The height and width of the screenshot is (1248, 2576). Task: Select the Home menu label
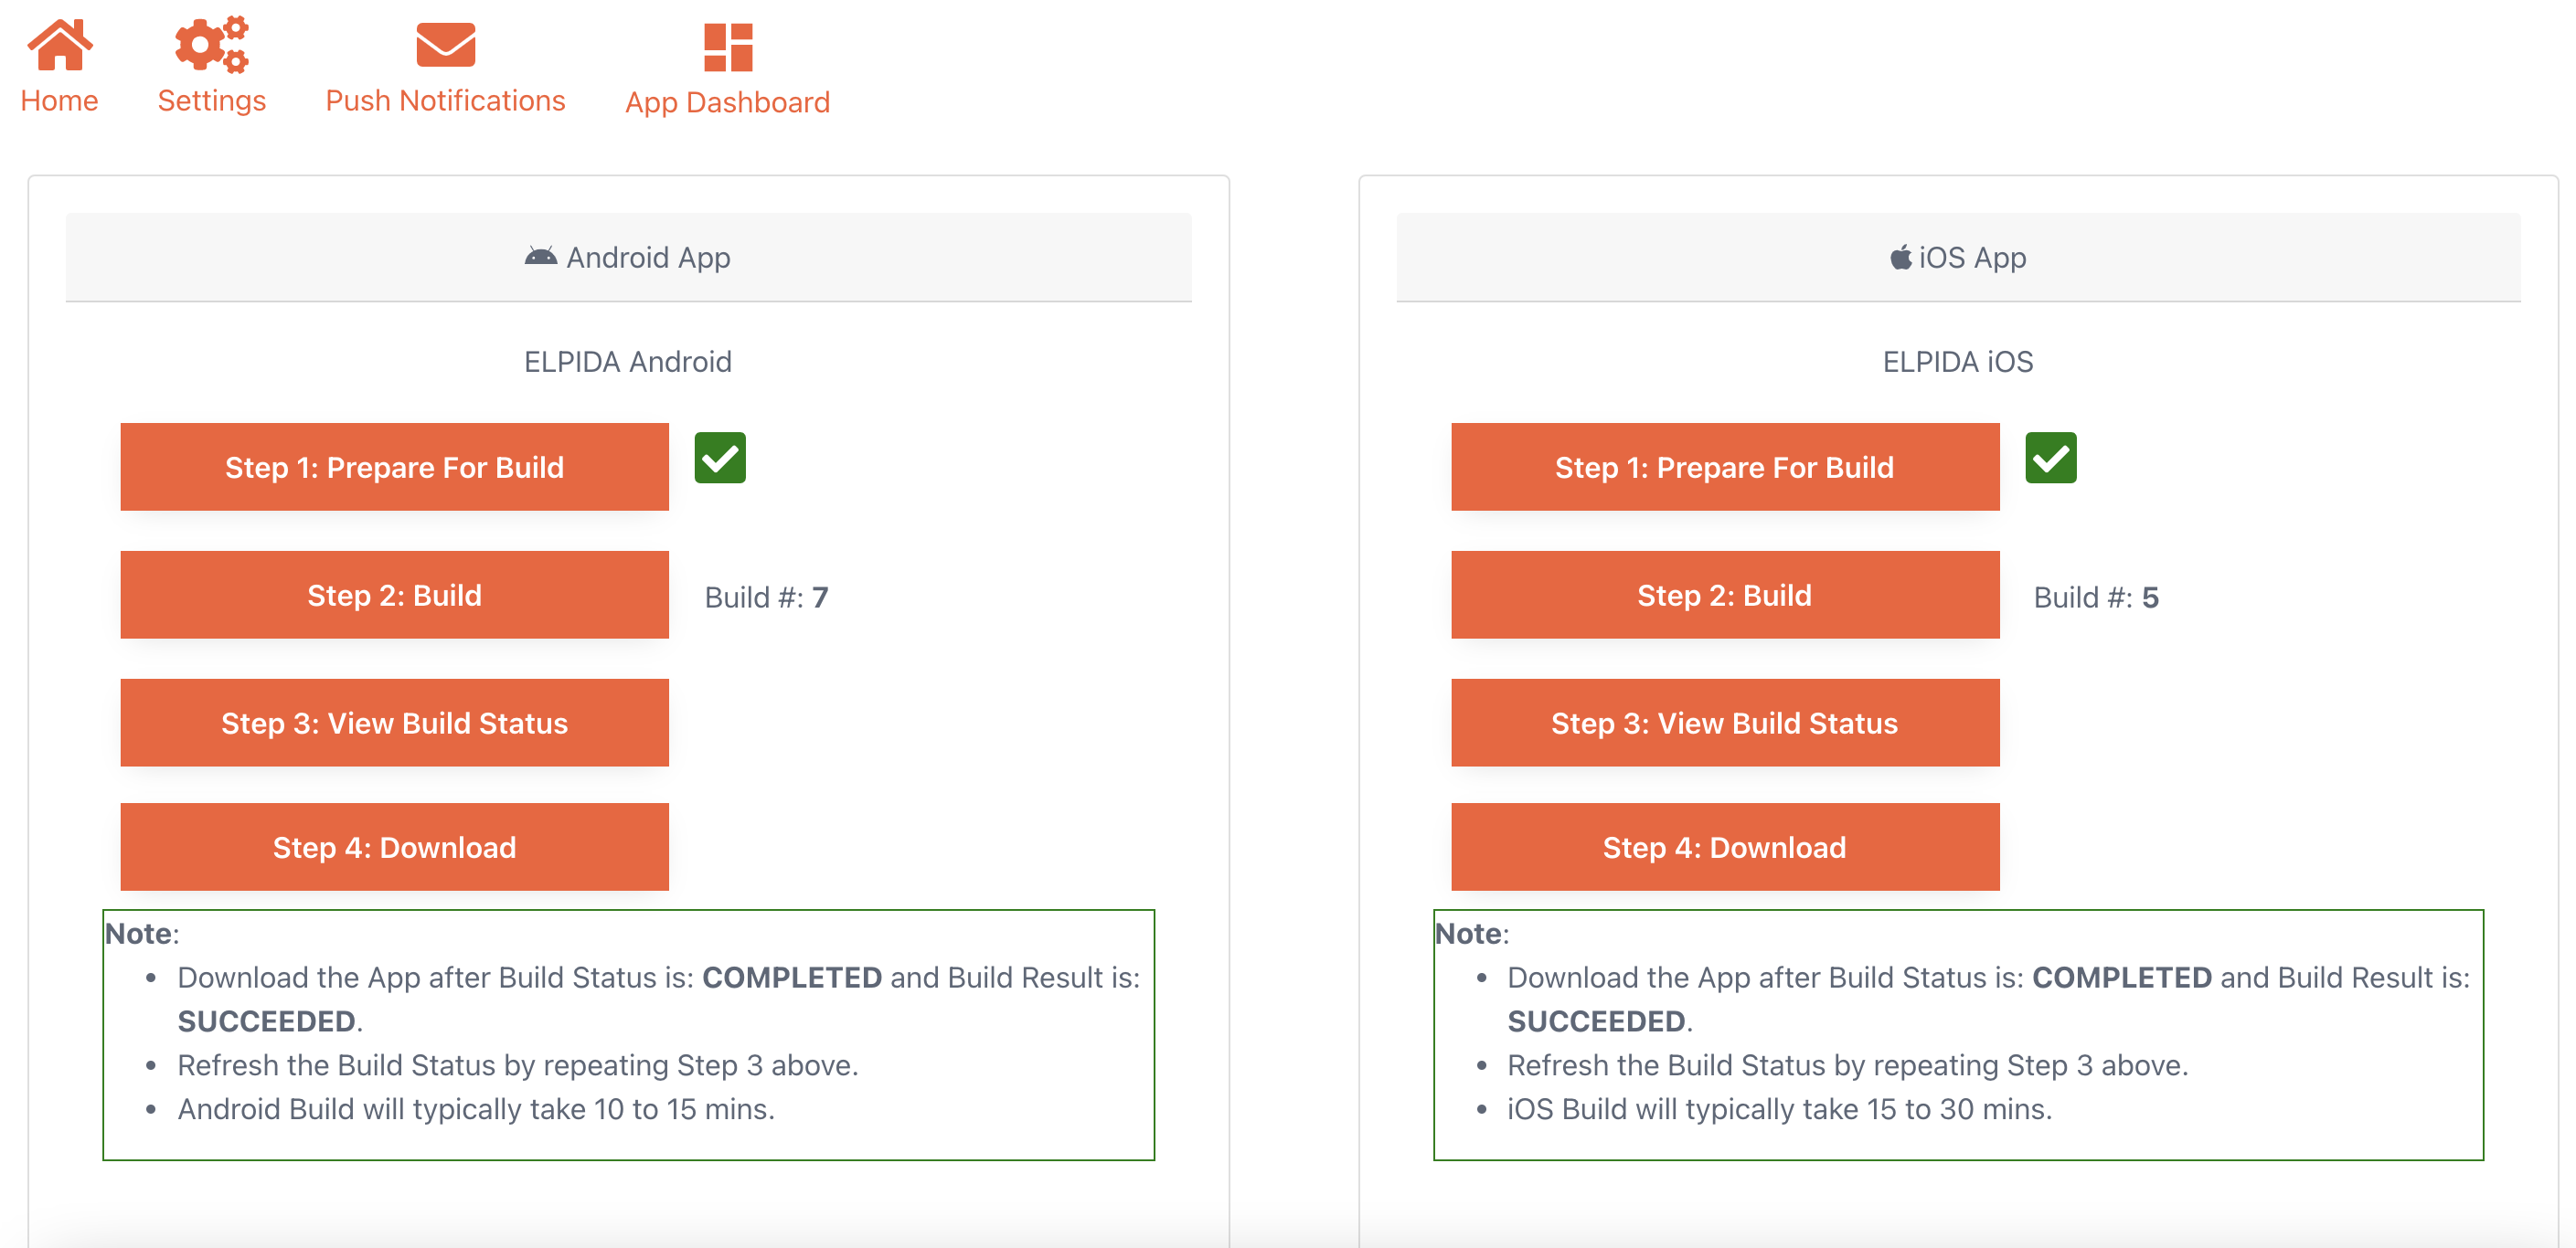click(59, 100)
